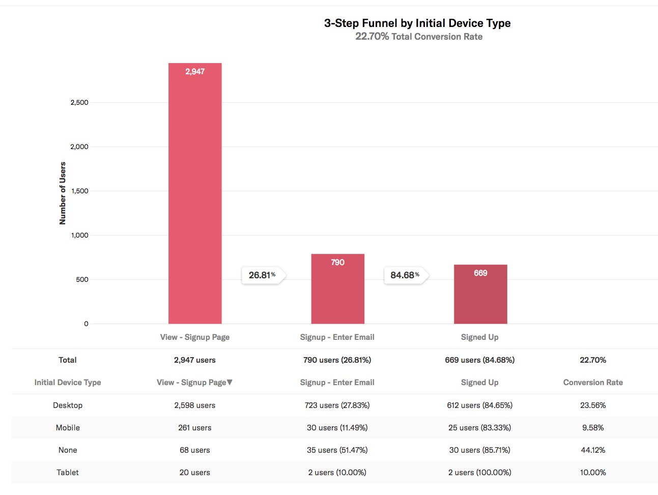Choose the Tablet row label
The image size is (658, 495).
pos(68,473)
